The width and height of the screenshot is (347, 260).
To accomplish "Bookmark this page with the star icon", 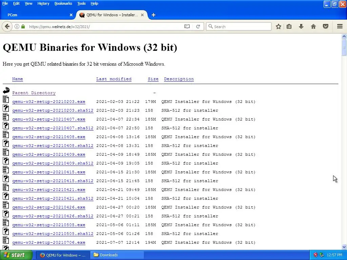I will (x=279, y=26).
